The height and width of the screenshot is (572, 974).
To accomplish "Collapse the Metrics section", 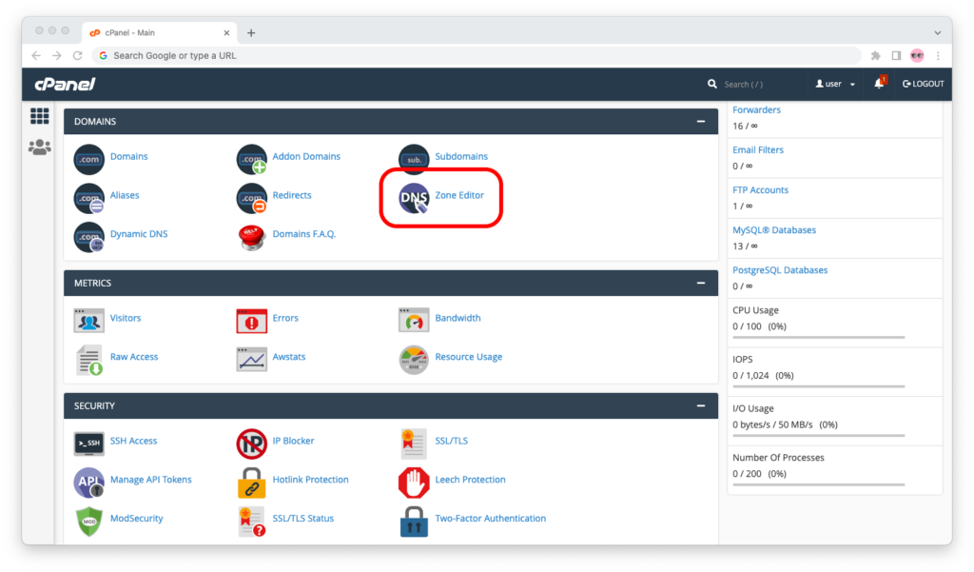I will [x=701, y=283].
